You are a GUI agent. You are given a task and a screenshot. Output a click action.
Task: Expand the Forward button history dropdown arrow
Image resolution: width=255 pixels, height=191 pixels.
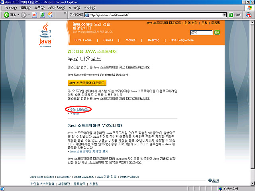click(29, 15)
